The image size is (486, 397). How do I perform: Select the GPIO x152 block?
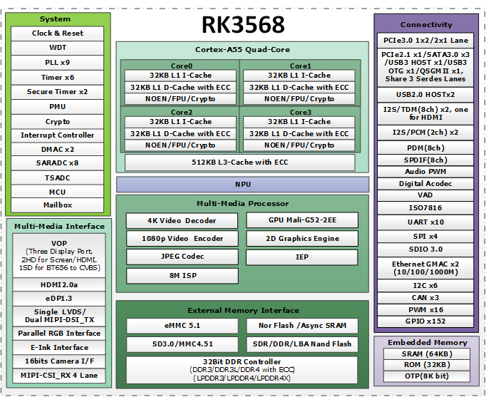pyautogui.click(x=425, y=322)
